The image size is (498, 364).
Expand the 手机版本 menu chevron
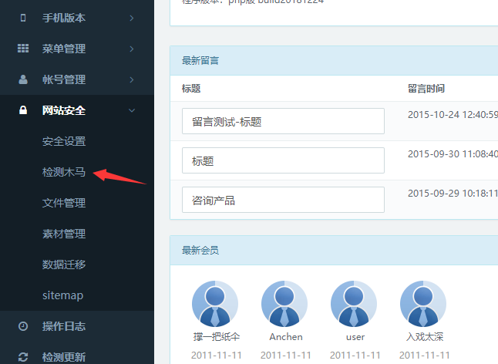pos(132,18)
